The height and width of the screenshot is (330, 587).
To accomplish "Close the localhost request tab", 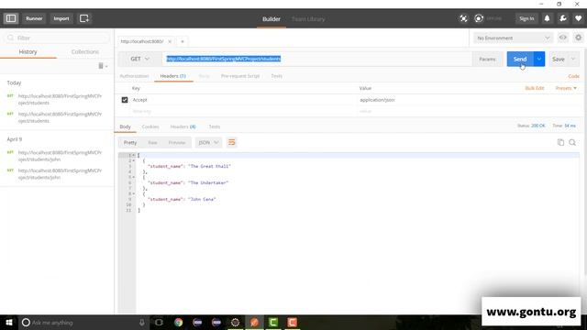I will click(170, 41).
